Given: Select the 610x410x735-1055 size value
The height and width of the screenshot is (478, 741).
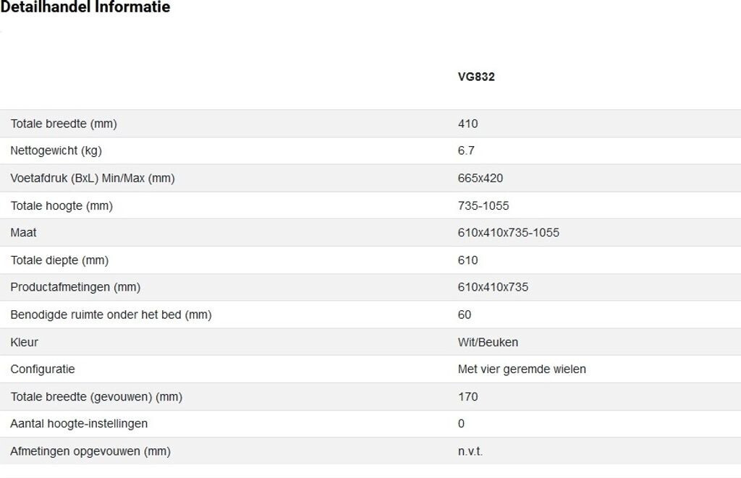Looking at the screenshot, I should click(509, 233).
